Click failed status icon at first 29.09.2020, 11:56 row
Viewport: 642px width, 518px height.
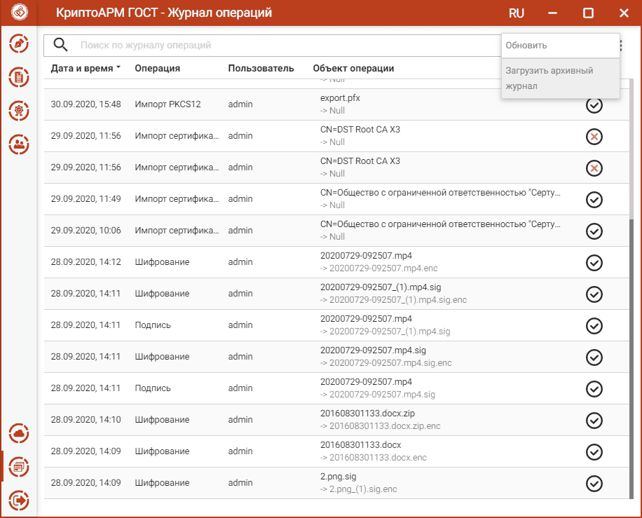[x=594, y=137]
